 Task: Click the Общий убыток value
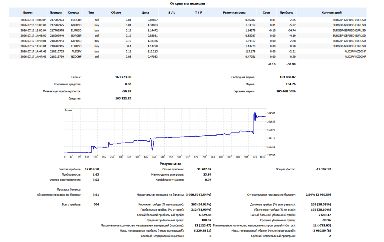[x=323, y=169]
